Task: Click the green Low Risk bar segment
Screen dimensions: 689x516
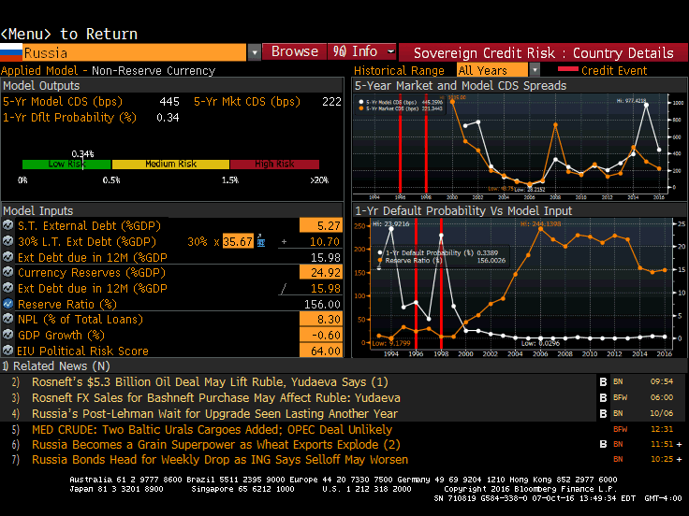Action: (66, 165)
